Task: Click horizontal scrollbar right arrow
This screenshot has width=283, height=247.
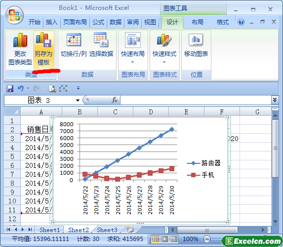Action: coord(263,230)
